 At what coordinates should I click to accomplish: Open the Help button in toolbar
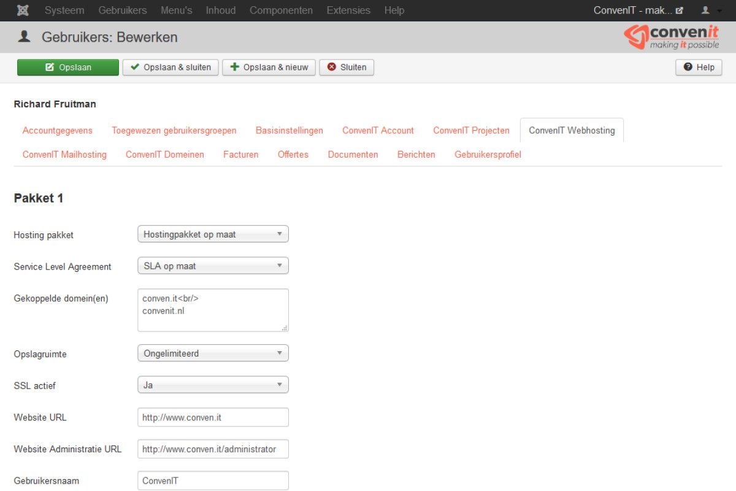(699, 68)
